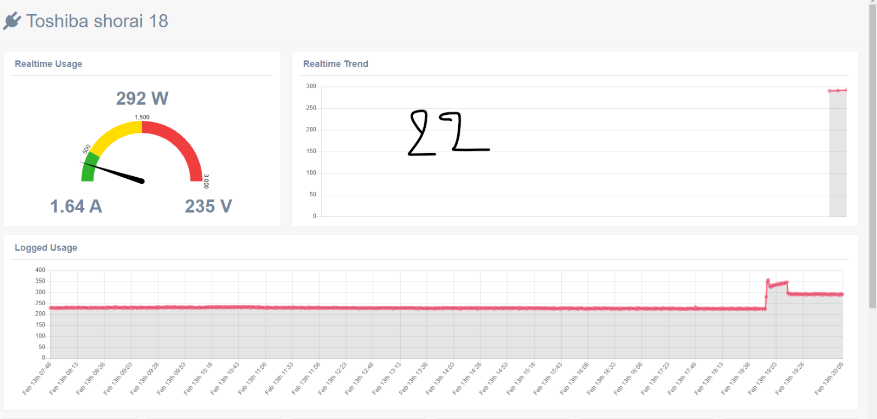Click the 3,000 gauge label
Viewport: 877px width, 419px height.
[x=206, y=181]
